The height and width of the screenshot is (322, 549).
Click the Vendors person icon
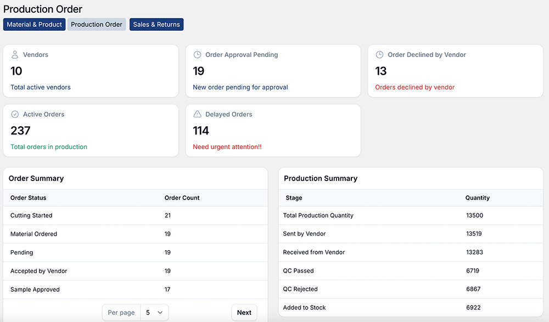click(x=15, y=55)
